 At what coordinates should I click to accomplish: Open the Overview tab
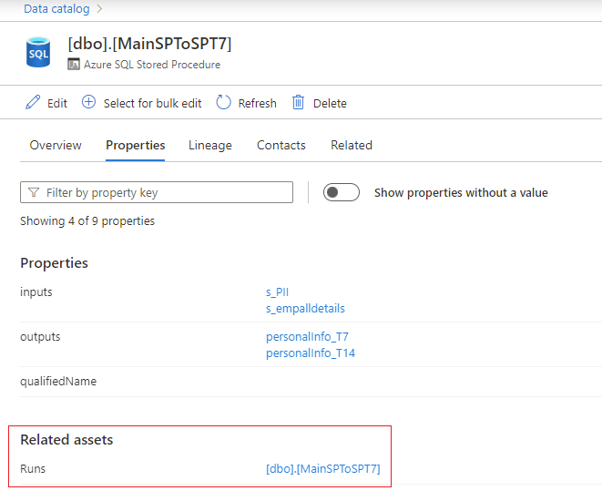56,145
